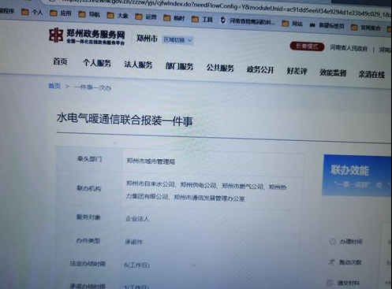The height and width of the screenshot is (289, 392).
Task: Open the 效能监督 navigation tab
Action: coord(333,72)
